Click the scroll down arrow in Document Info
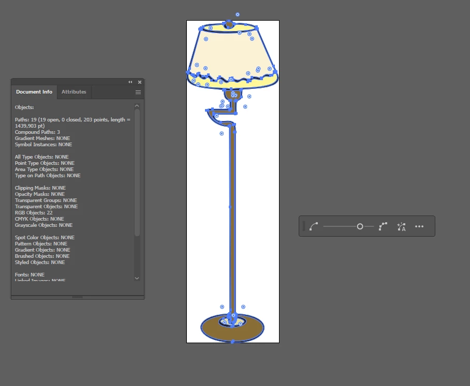Image resolution: width=470 pixels, height=386 pixels. (137, 279)
